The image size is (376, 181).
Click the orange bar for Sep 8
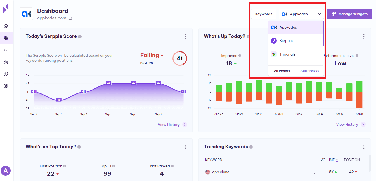point(359,100)
